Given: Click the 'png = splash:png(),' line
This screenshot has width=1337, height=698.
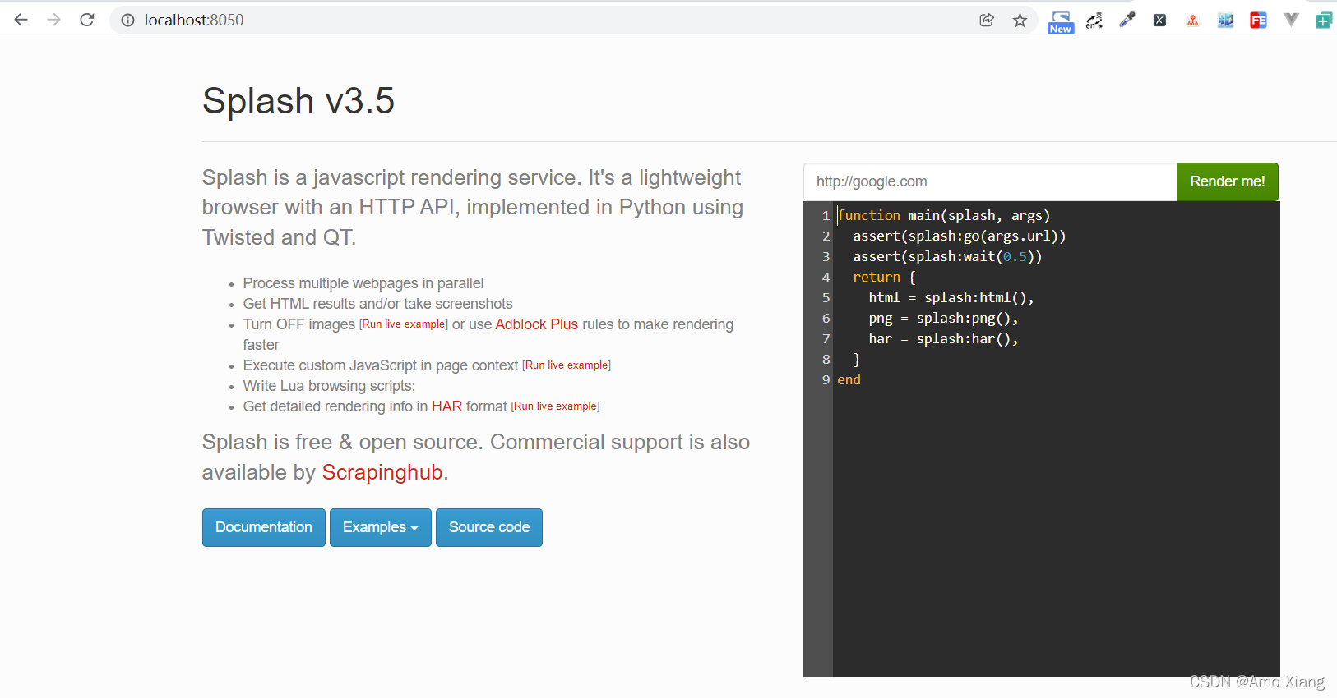Looking at the screenshot, I should pos(943,318).
